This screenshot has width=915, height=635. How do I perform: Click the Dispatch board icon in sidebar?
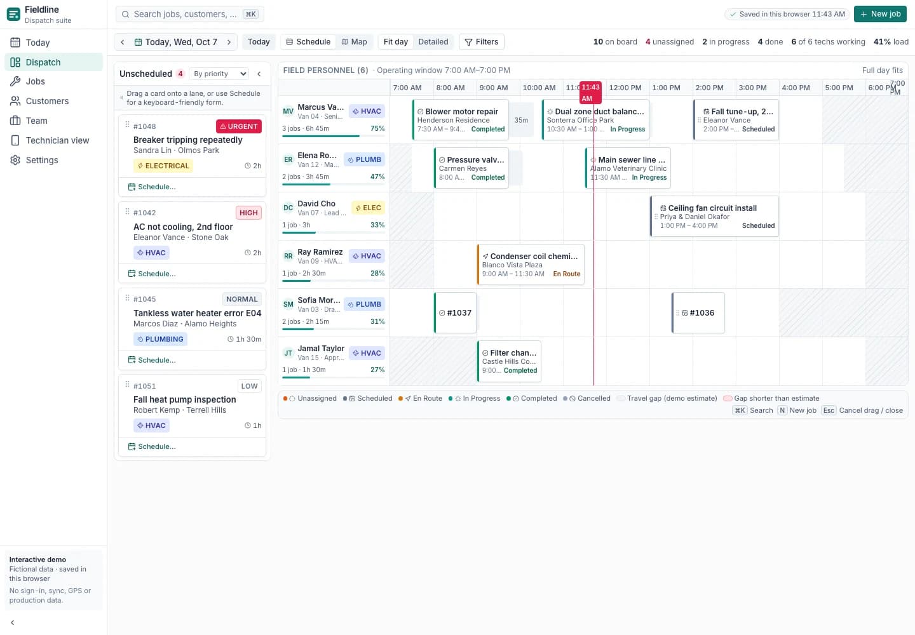click(x=15, y=62)
